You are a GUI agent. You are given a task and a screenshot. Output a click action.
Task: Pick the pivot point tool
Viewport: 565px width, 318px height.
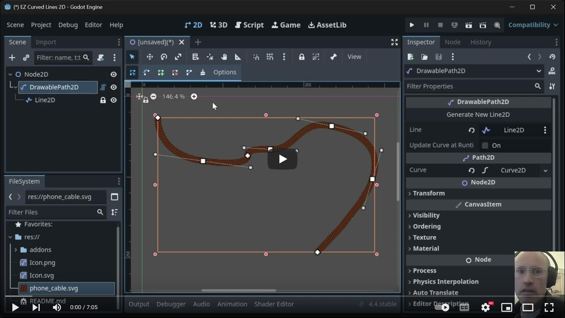point(210,57)
